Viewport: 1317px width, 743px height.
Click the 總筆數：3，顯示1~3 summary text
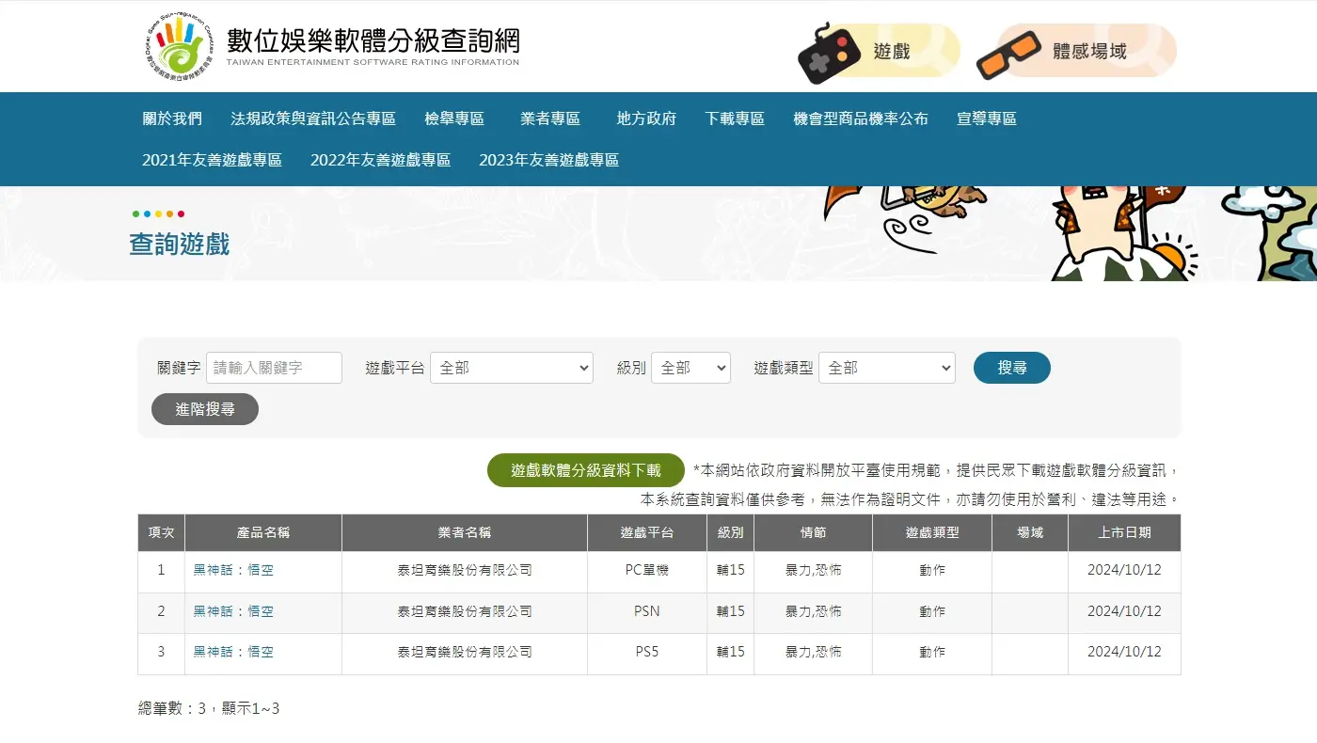(x=209, y=708)
